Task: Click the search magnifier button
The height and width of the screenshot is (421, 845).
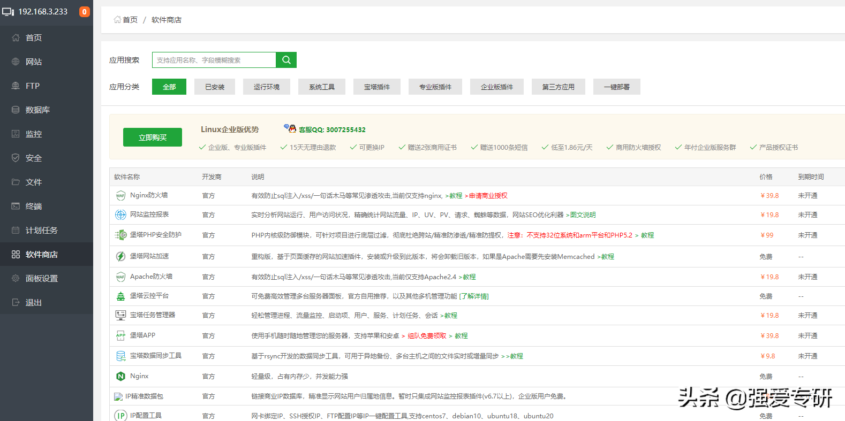Action: click(286, 60)
